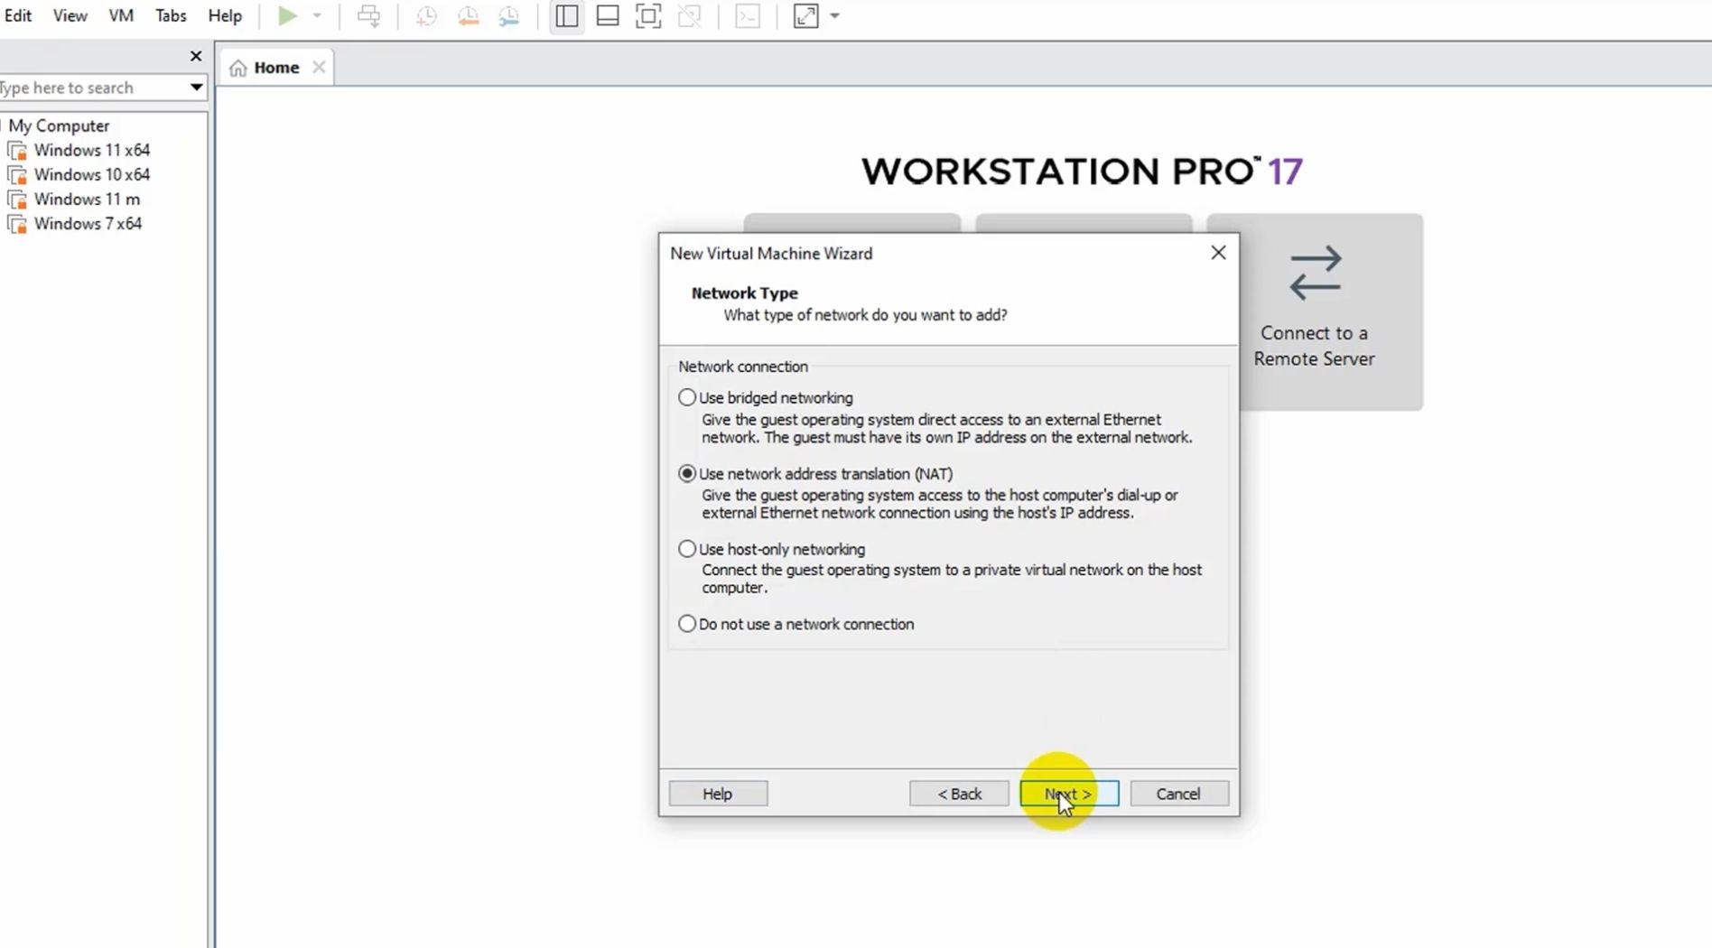Click the Help button in wizard
Screen dimensions: 1712x948
[x=718, y=794]
